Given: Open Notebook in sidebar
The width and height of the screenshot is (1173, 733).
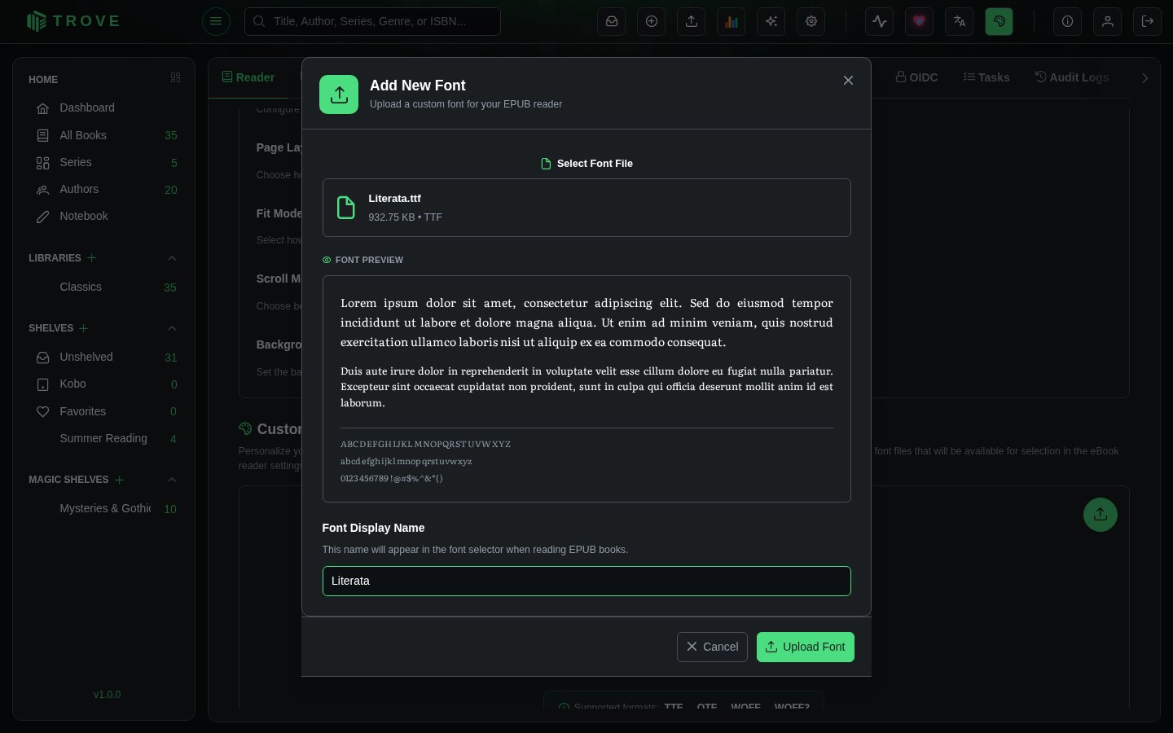Looking at the screenshot, I should 103,216.
